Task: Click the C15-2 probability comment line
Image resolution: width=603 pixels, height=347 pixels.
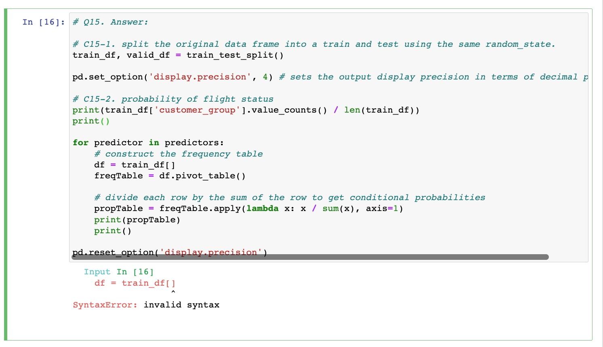Action: (x=173, y=99)
